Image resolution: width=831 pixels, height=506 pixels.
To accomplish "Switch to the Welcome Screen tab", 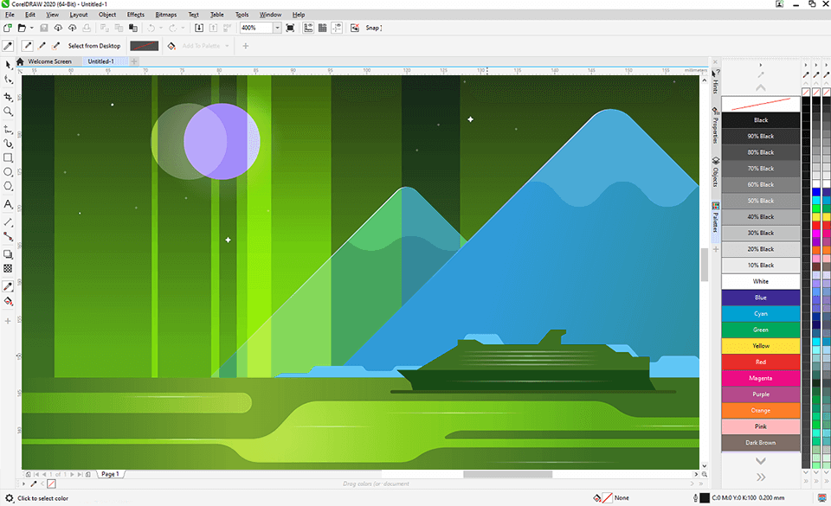I will coord(50,61).
